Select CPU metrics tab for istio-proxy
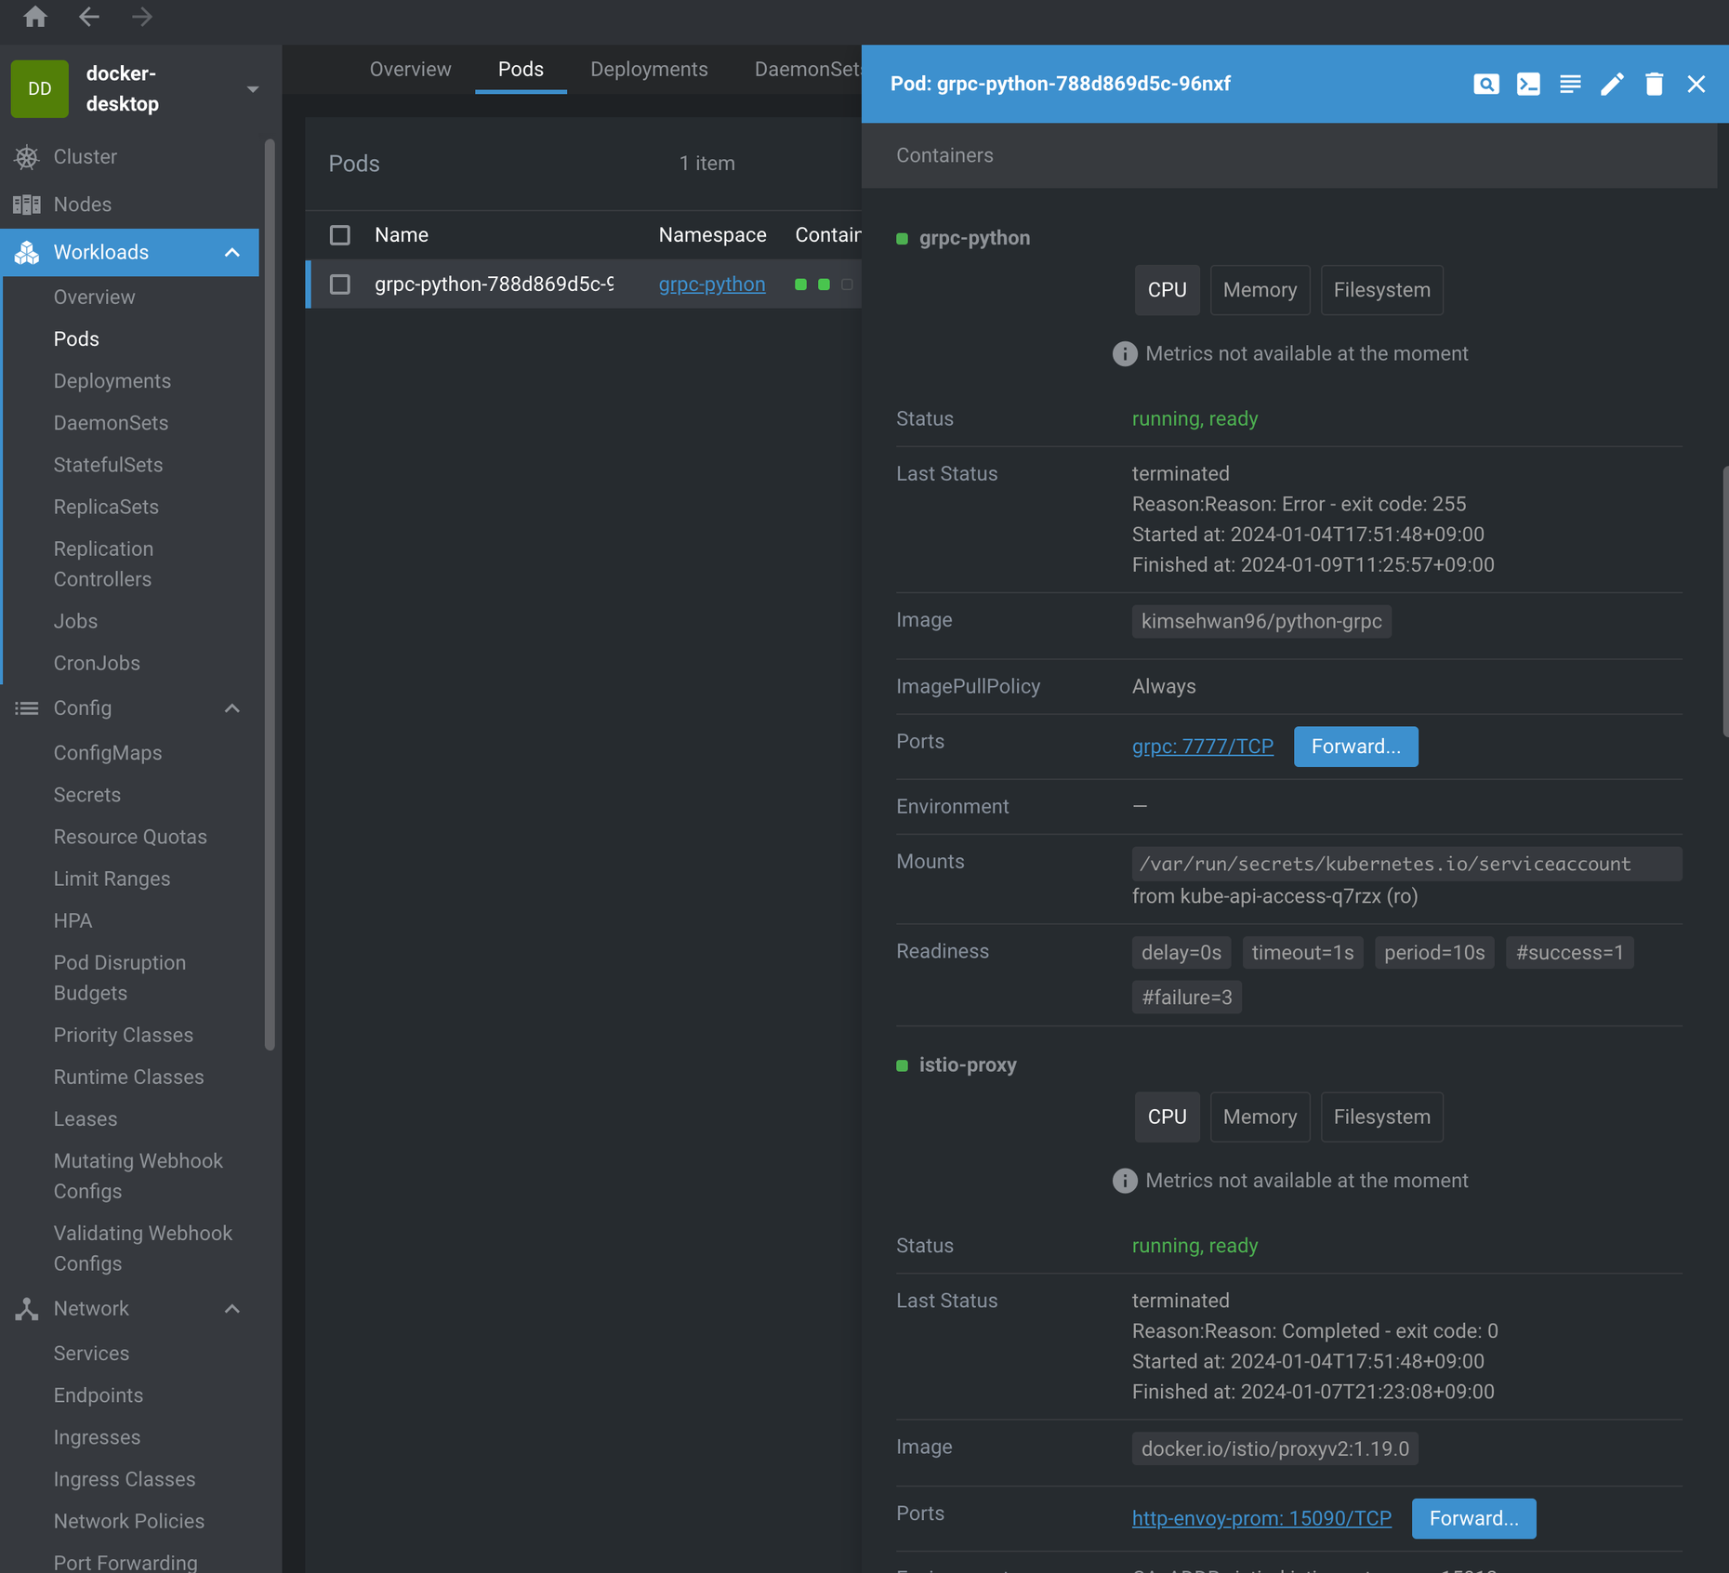1729x1573 pixels. point(1167,1117)
